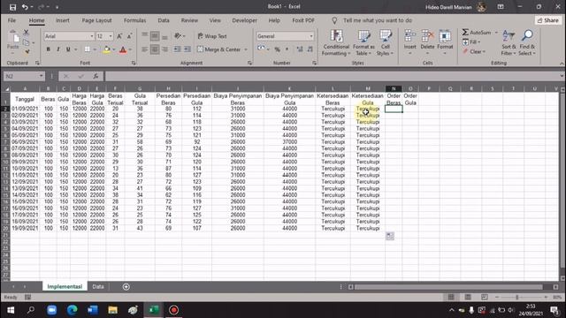Click the Percent Style icon

coord(277,49)
